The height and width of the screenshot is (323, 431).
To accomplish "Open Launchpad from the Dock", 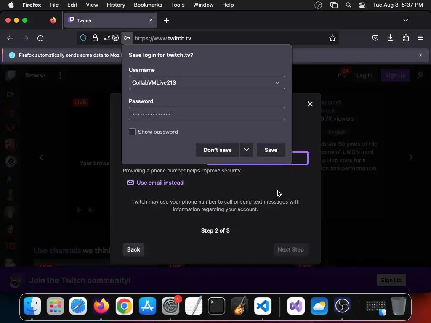I will 55,306.
